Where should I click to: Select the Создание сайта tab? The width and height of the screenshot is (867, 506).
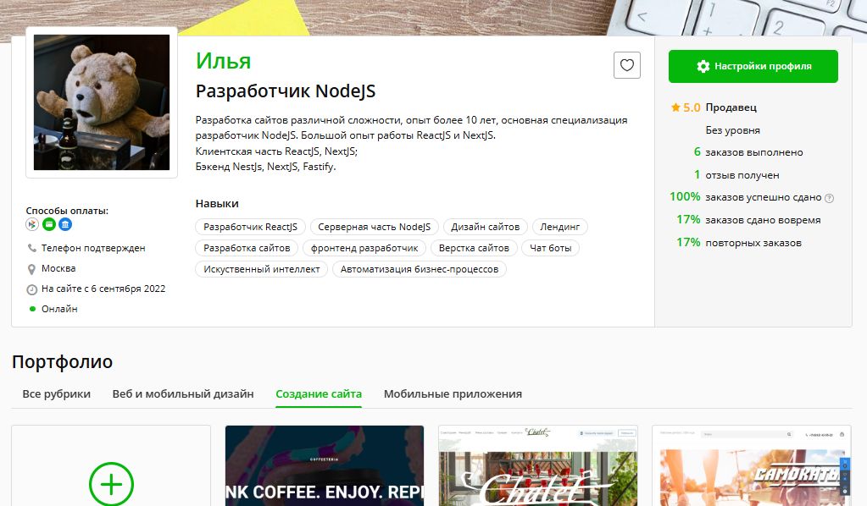coord(319,394)
